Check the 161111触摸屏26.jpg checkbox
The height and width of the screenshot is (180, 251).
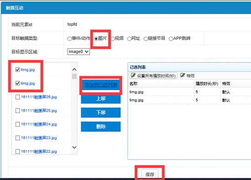pos(18,97)
